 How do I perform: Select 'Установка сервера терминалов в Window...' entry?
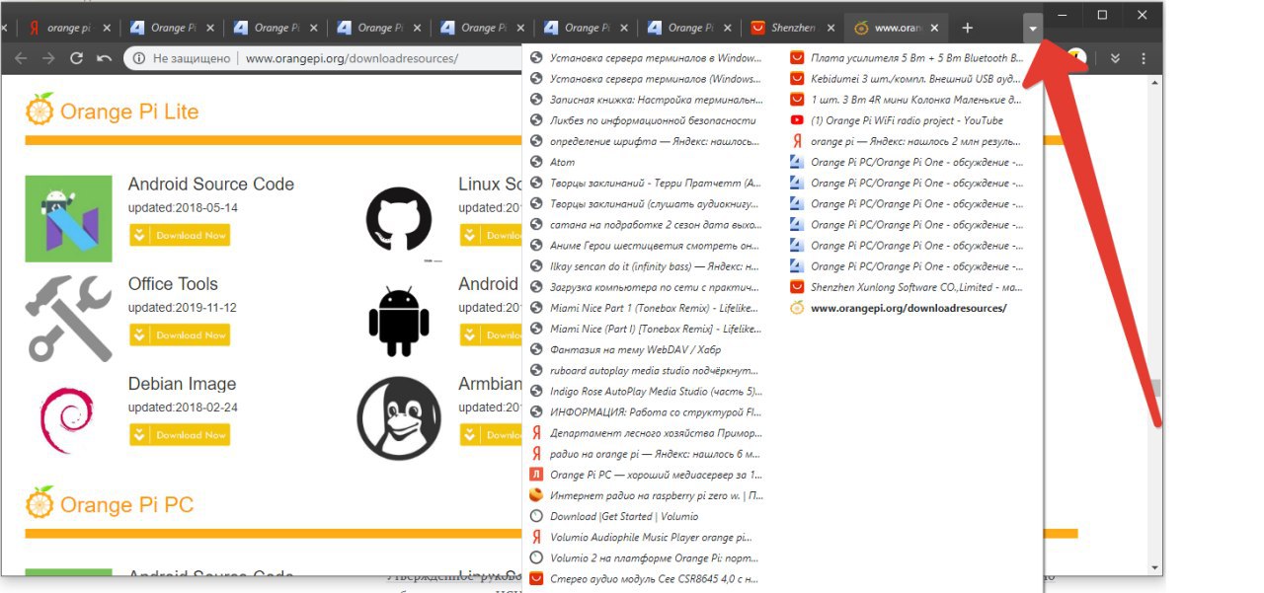coord(645,57)
